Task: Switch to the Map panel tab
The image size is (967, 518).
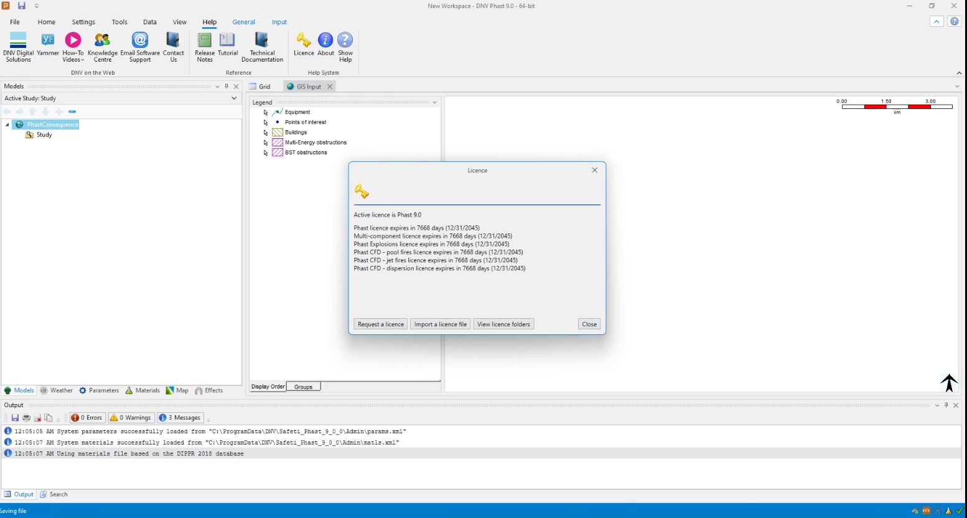Action: [x=177, y=390]
